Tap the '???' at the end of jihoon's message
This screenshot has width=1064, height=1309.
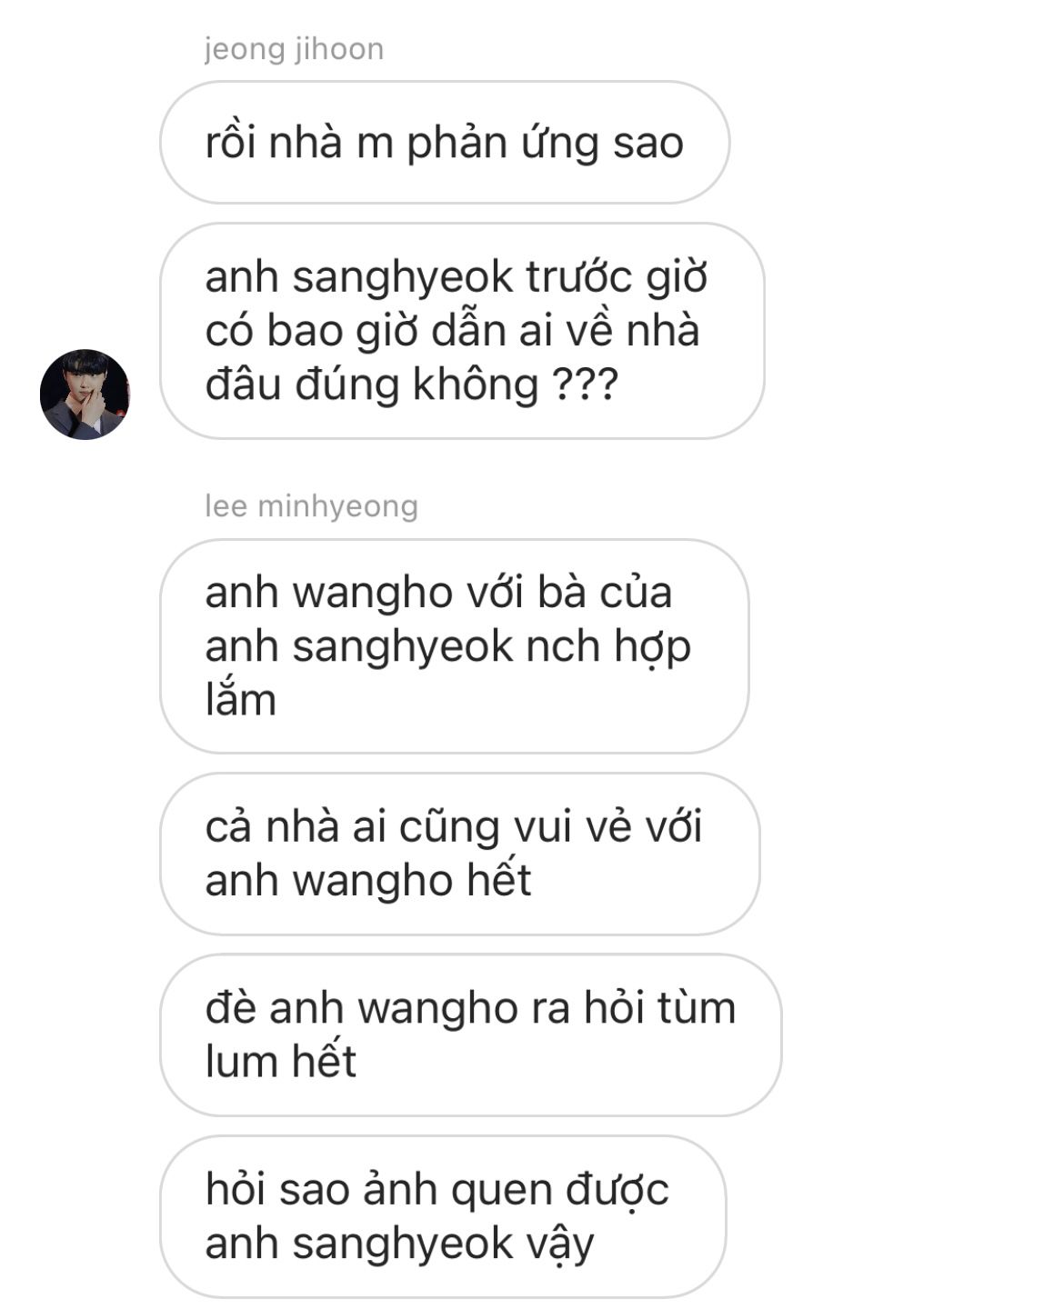[587, 384]
